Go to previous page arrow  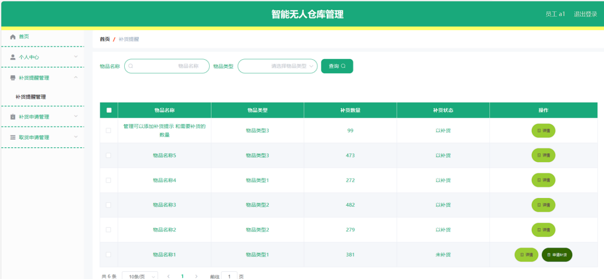pos(168,276)
